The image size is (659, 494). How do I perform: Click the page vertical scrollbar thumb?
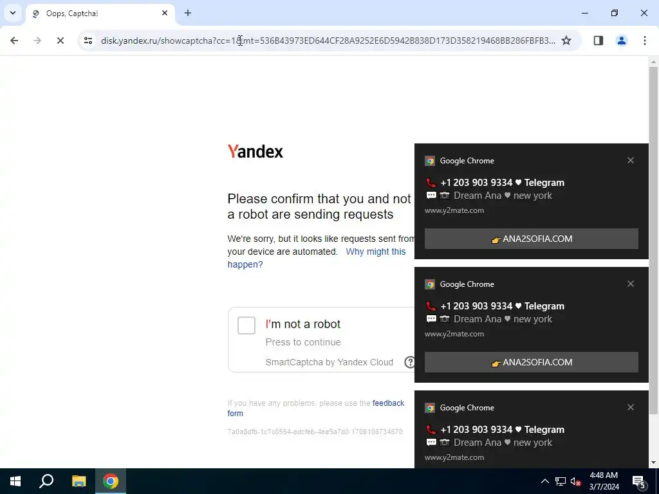(x=653, y=239)
